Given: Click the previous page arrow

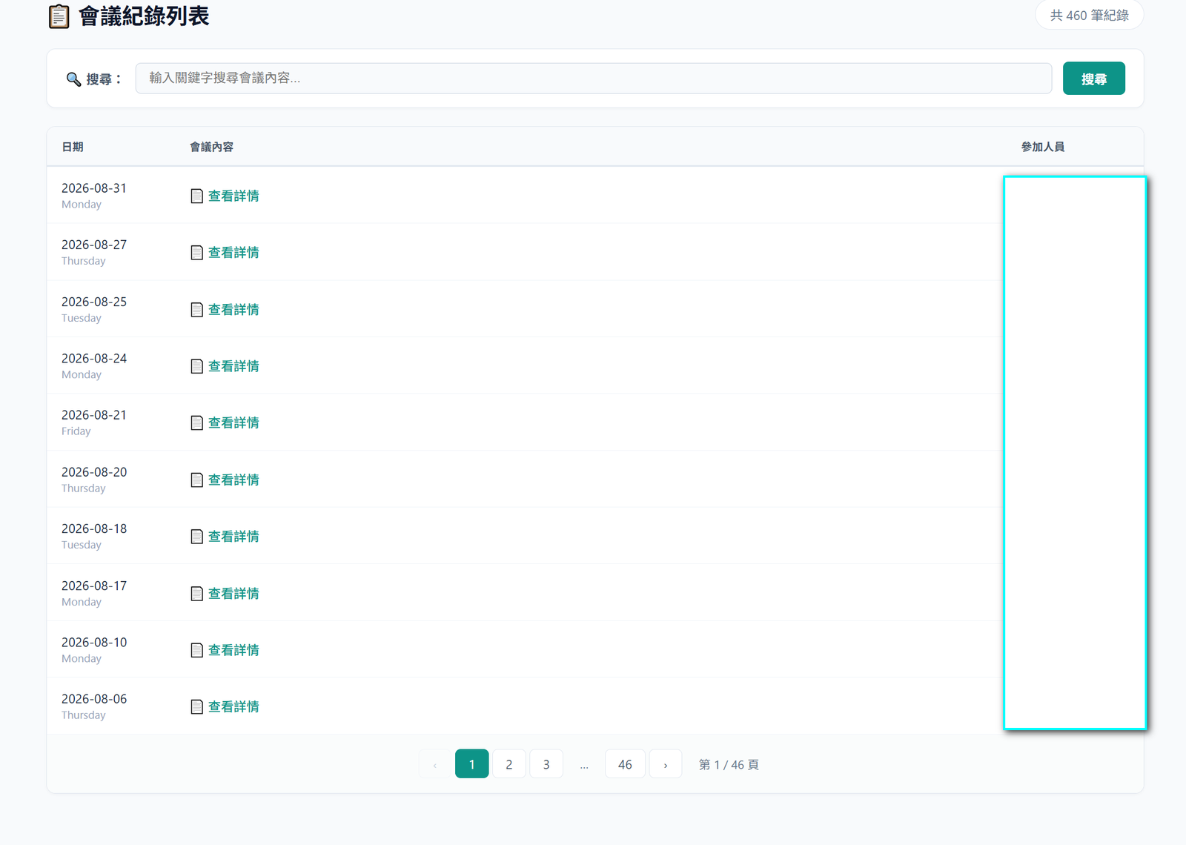Looking at the screenshot, I should [x=434, y=764].
